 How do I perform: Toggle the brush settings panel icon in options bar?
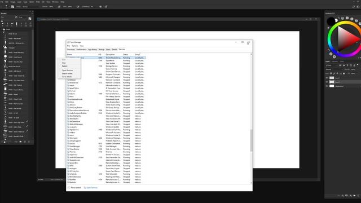pyautogui.click(x=12, y=7)
